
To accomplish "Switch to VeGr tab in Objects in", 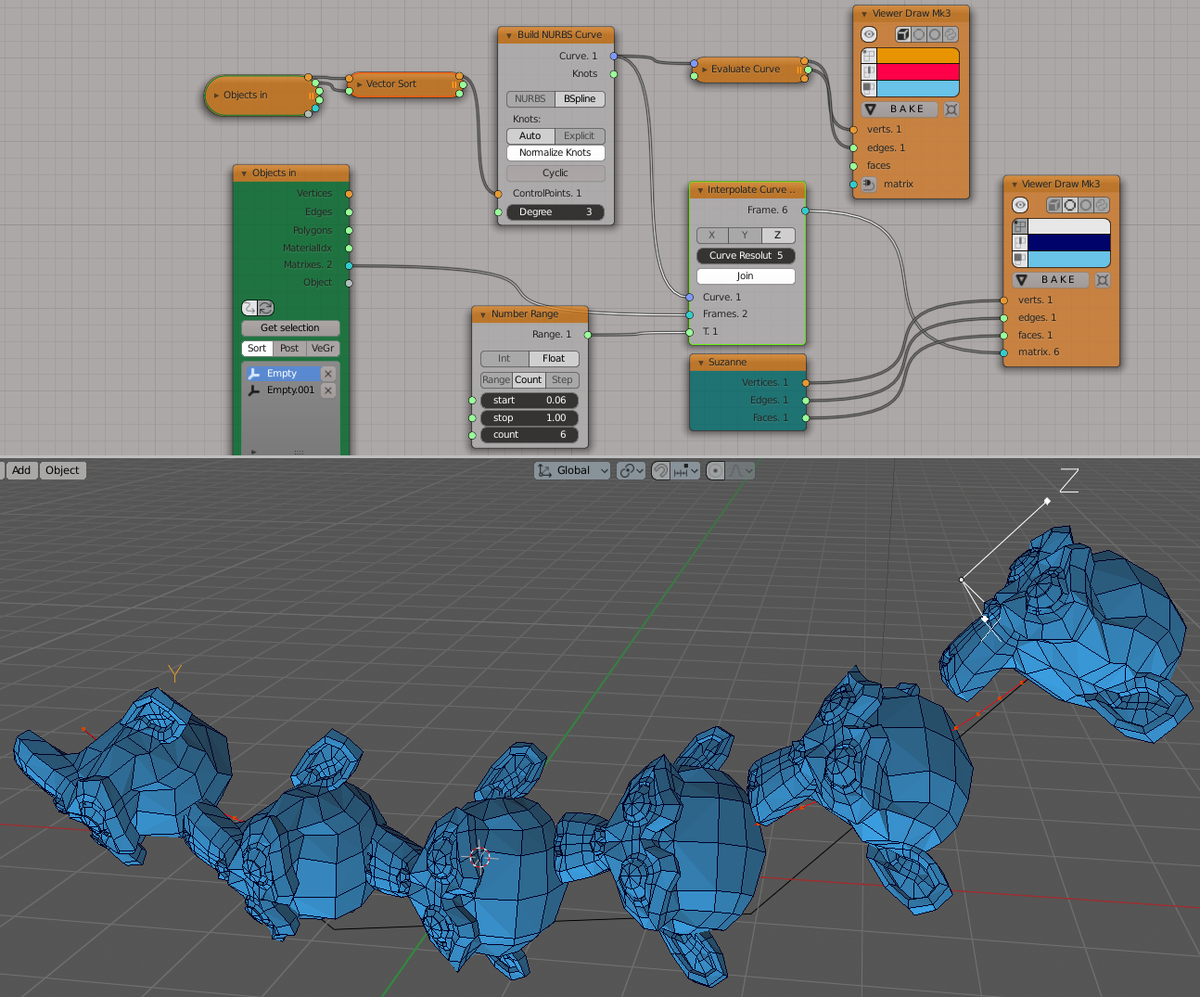I will [323, 349].
